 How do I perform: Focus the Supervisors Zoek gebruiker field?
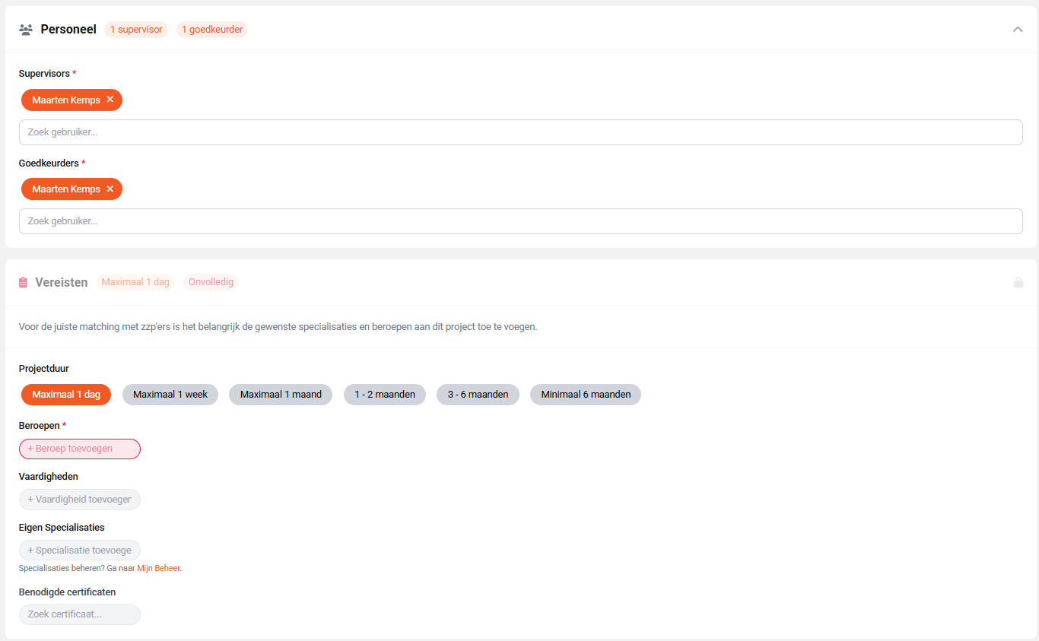click(x=520, y=132)
